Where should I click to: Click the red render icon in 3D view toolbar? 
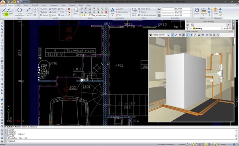[x=184, y=35]
